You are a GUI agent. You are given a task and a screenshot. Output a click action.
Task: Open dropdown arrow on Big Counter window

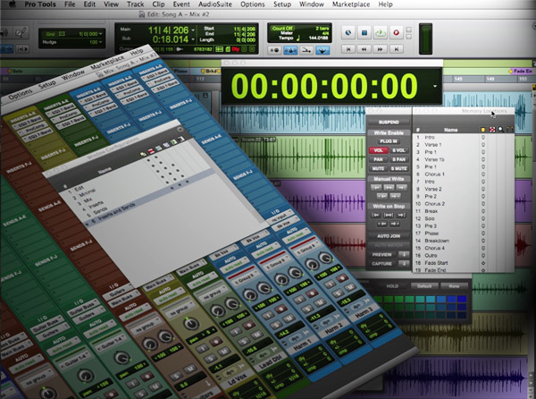click(435, 86)
